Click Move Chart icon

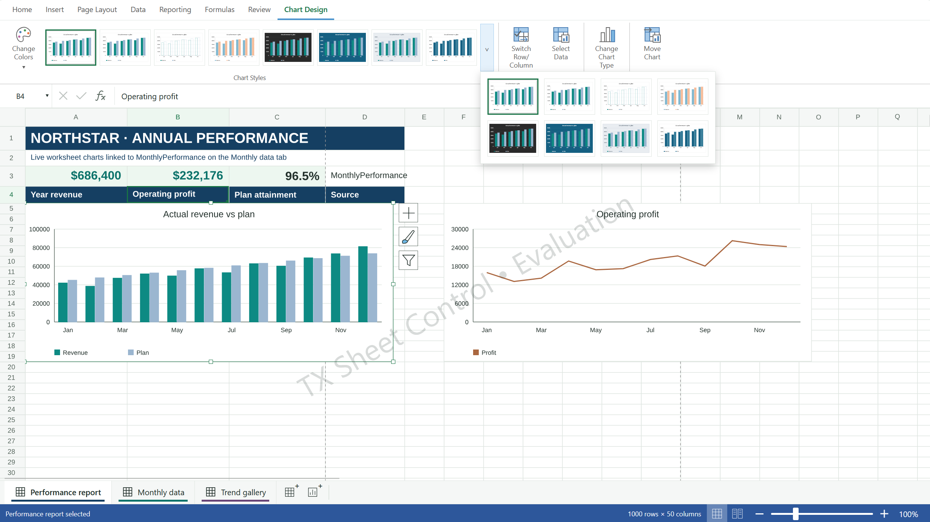tap(652, 35)
